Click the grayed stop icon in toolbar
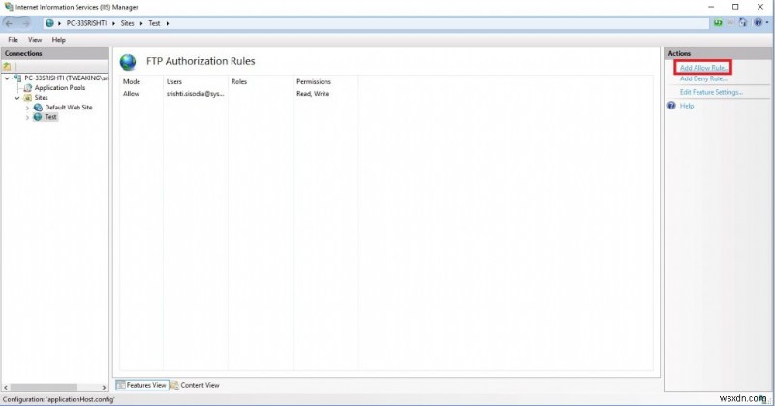This screenshot has height=406, width=775. click(730, 22)
